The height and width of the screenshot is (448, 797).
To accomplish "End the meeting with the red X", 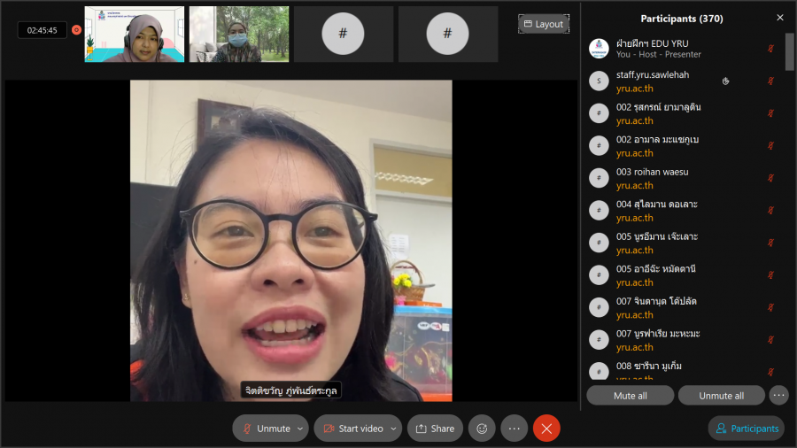I will tap(546, 429).
